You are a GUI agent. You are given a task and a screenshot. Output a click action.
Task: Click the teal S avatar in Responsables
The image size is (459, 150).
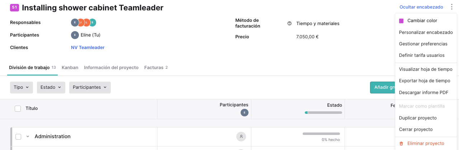coord(93,23)
